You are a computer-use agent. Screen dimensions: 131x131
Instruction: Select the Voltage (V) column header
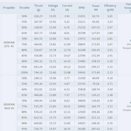53,8
